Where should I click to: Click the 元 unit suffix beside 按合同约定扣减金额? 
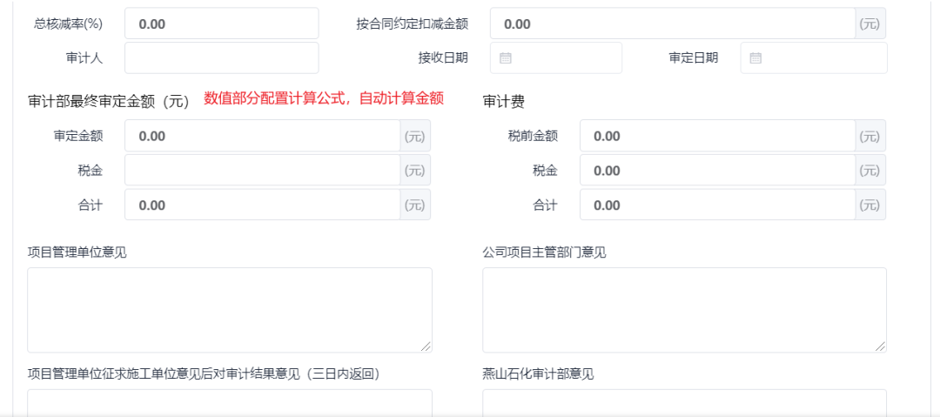click(x=869, y=24)
